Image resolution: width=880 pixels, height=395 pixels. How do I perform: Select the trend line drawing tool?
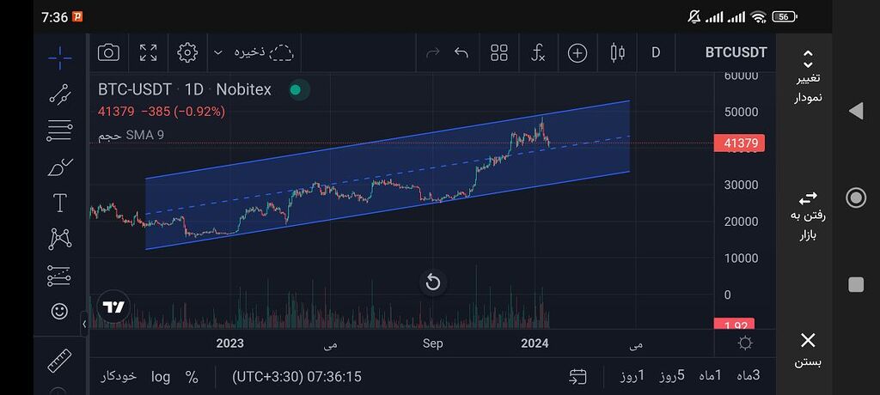[59, 94]
